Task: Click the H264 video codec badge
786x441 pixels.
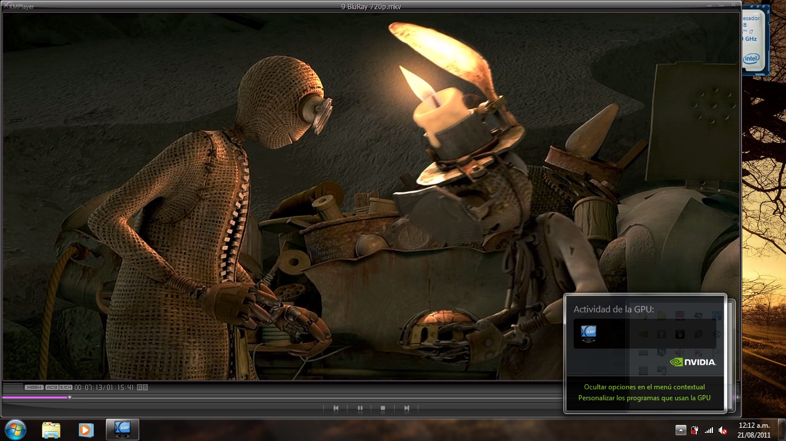Action: (34, 387)
